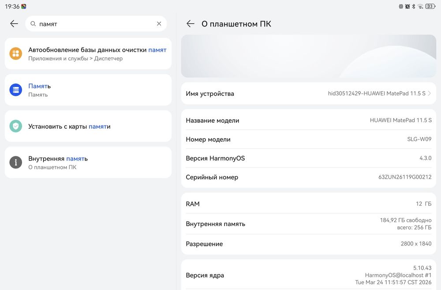Click "hid30512429-HUAWEI MatePad 11.5 S" value
The height and width of the screenshot is (290, 441).
(x=377, y=93)
